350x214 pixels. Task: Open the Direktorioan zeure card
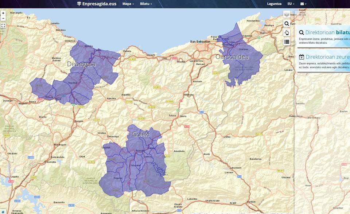pos(323,61)
